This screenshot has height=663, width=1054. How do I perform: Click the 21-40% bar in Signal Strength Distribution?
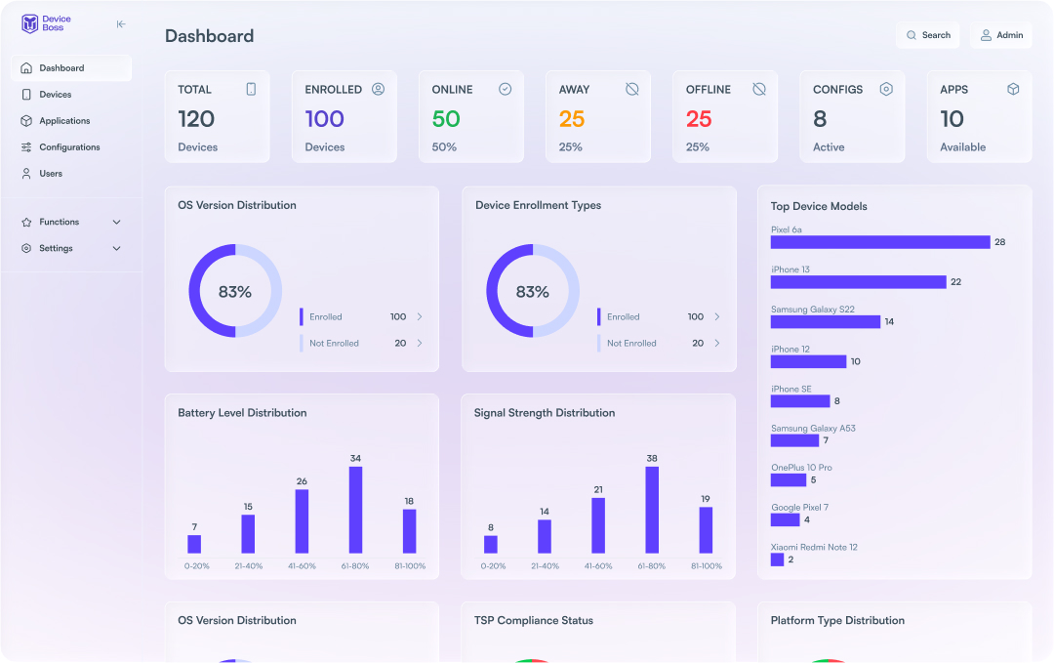pos(545,537)
